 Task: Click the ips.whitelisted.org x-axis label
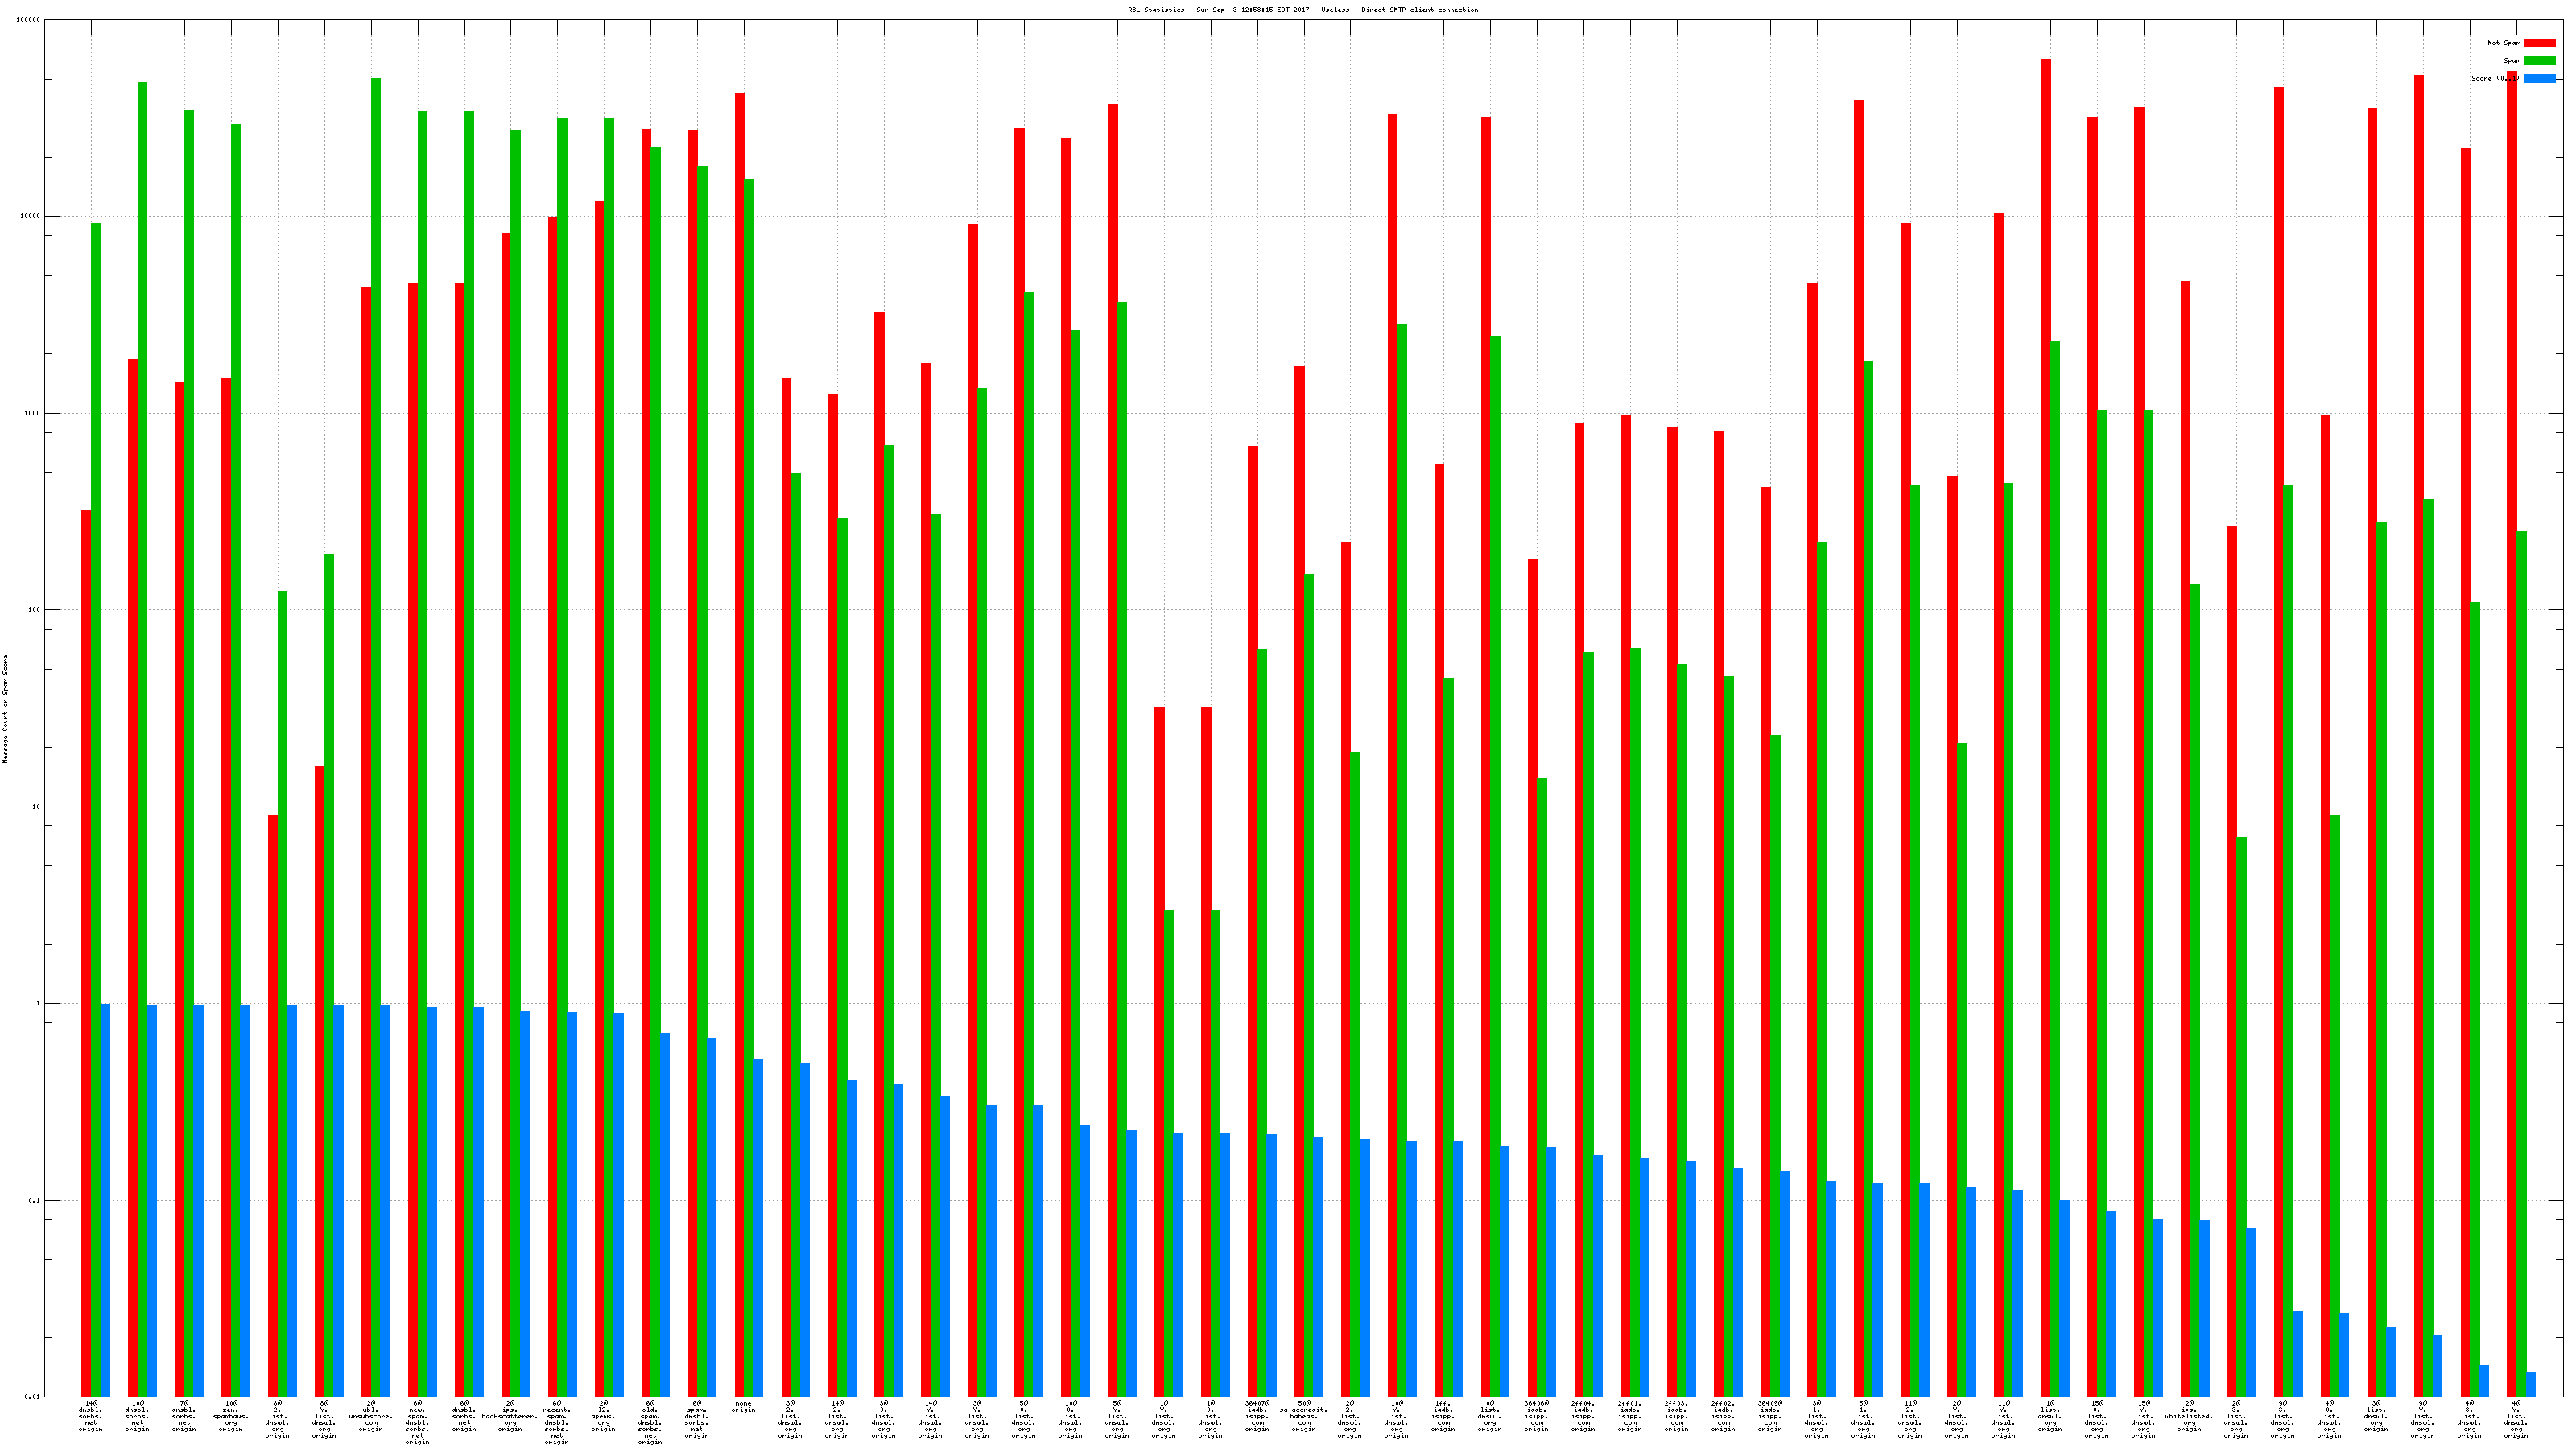tap(2189, 1416)
